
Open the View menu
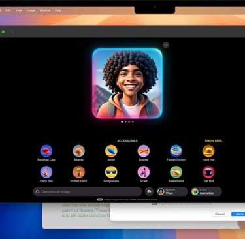click(x=19, y=10)
